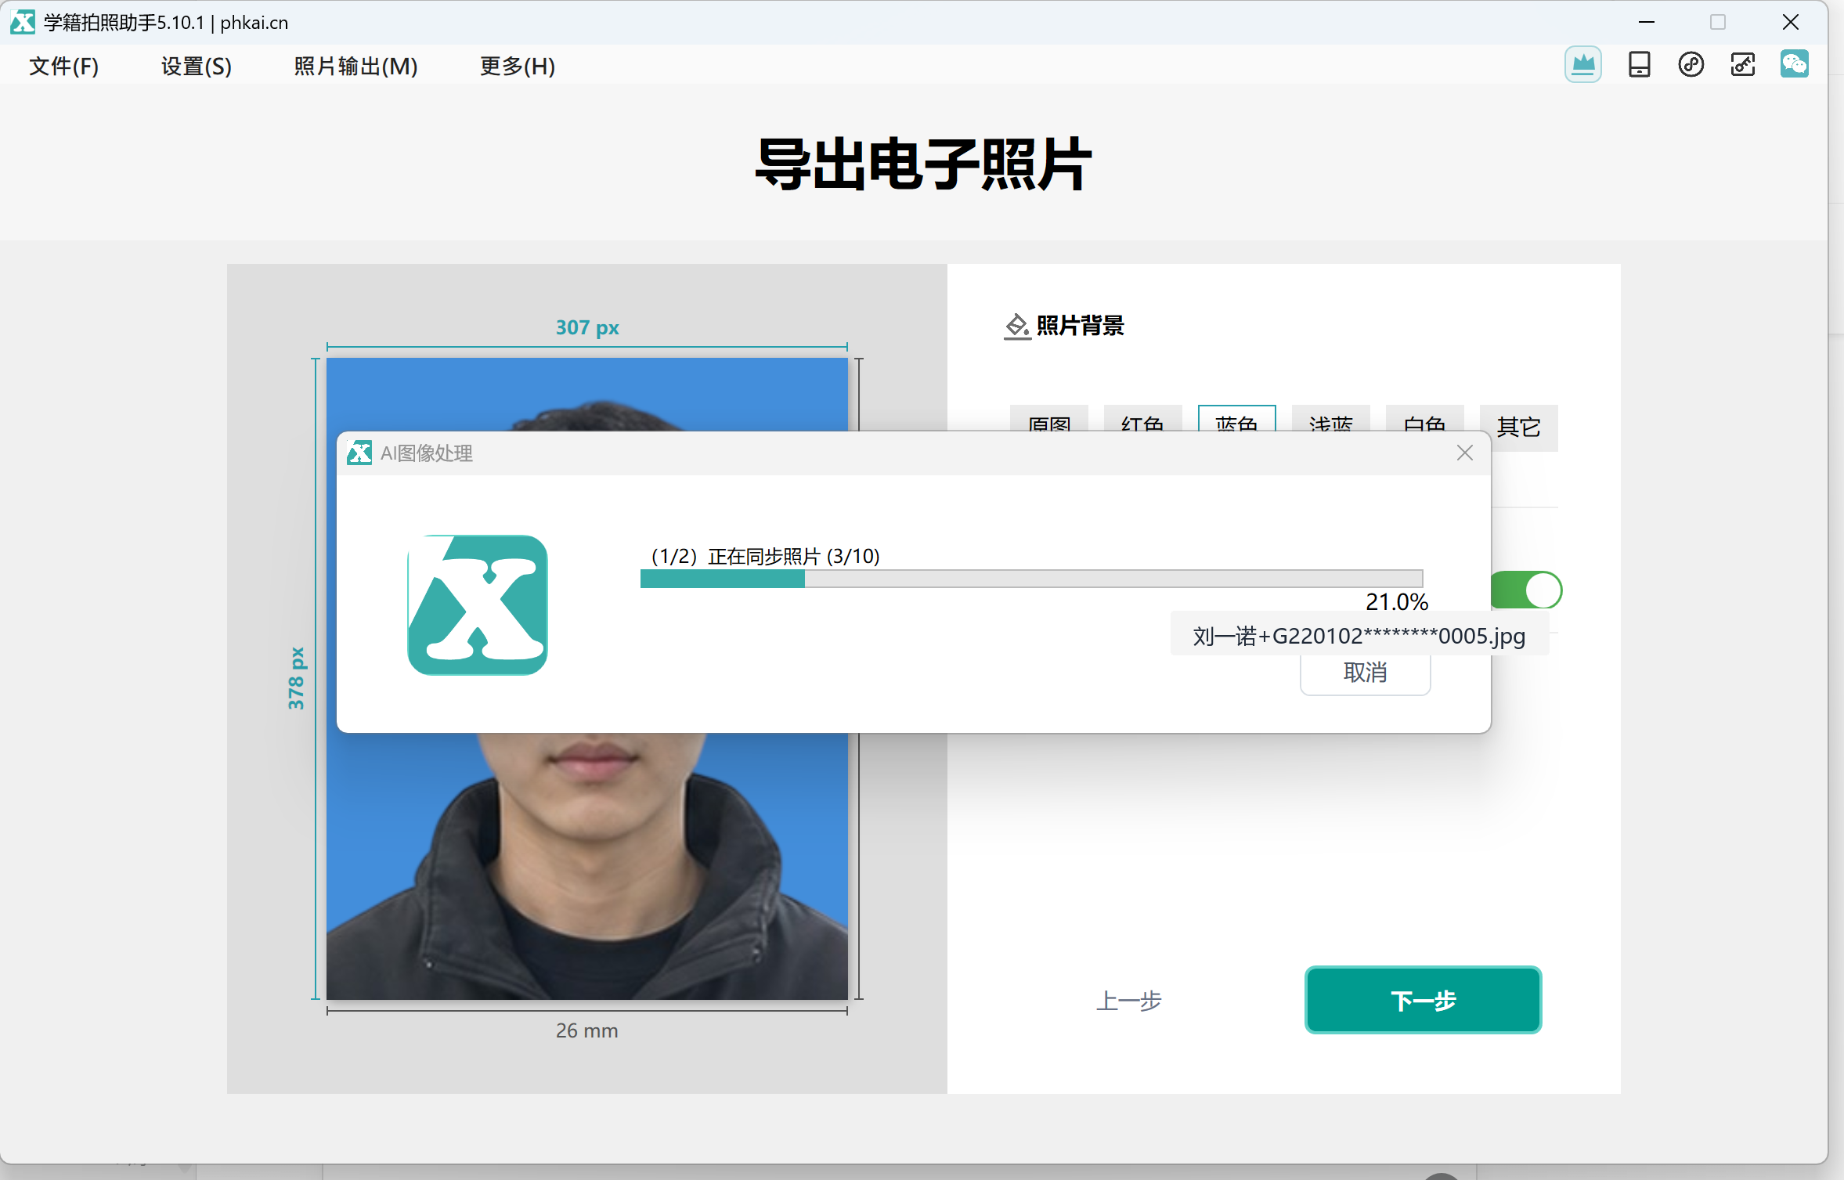Click the 21.0% progress value
This screenshot has width=1844, height=1180.
[1397, 602]
